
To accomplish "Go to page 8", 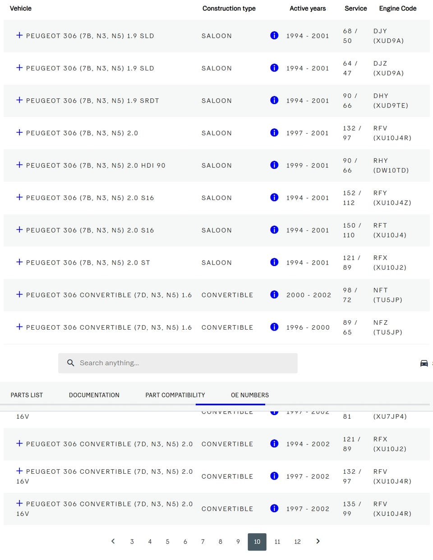I will 220,541.
